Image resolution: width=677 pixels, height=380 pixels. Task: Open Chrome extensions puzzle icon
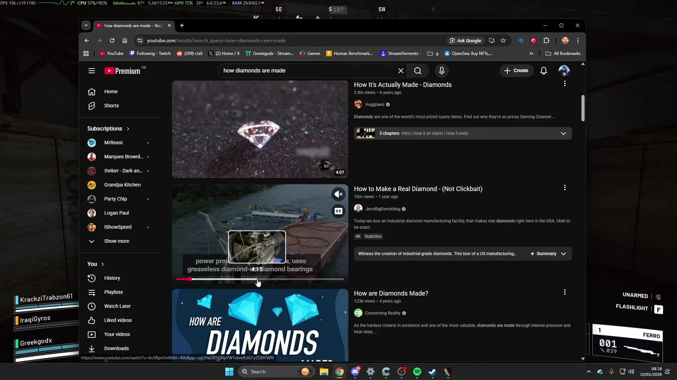[546, 41]
